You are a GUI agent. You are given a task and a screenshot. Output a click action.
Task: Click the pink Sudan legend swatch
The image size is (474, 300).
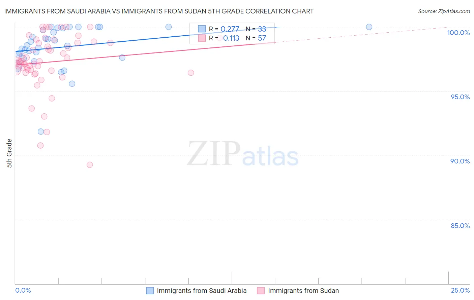(261, 291)
